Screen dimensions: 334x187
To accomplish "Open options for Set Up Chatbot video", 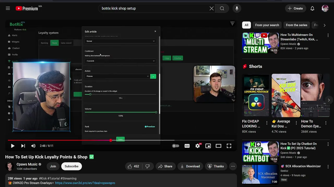I will pyautogui.click(x=328, y=144).
